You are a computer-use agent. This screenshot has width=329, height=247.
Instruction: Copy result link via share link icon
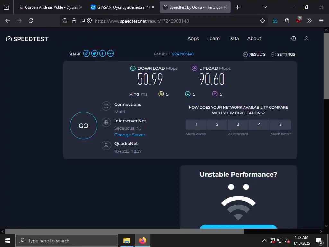point(86,54)
